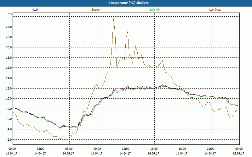Click the chart title 'Temperatur [°C] skaliert'
The image size is (252, 157).
129,3
